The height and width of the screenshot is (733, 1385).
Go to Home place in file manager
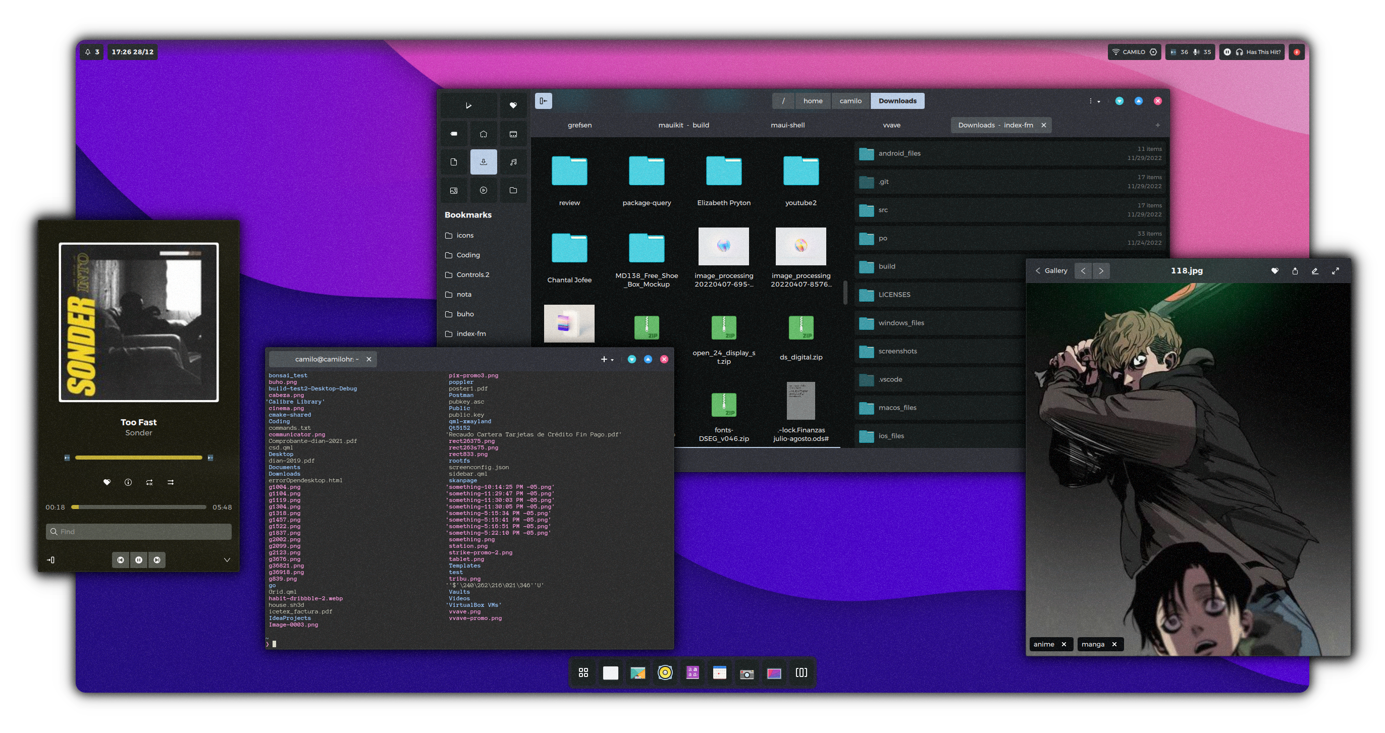point(484,134)
